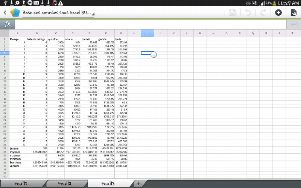Tap the Polaris Office app logo

(14, 13)
